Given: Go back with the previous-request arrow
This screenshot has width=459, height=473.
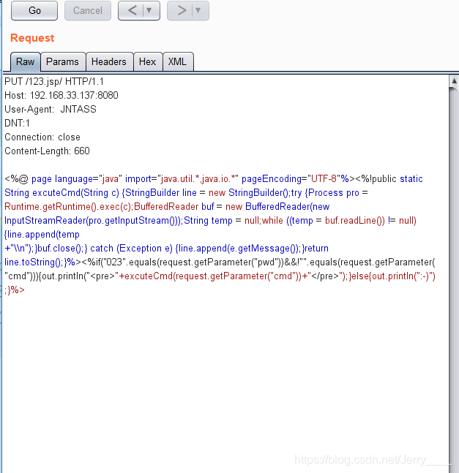Looking at the screenshot, I should click(x=132, y=10).
